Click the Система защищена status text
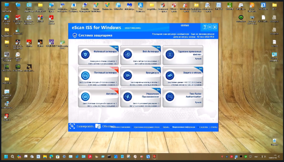The height and width of the screenshot is (162, 284). 95,35
